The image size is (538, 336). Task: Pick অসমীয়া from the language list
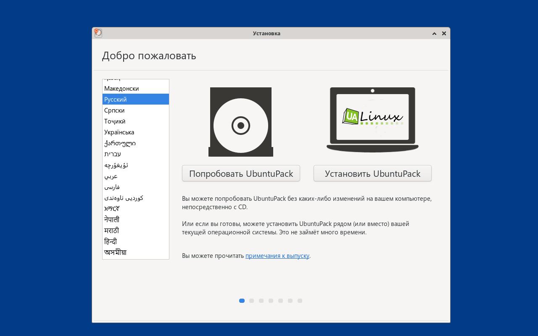click(x=136, y=252)
